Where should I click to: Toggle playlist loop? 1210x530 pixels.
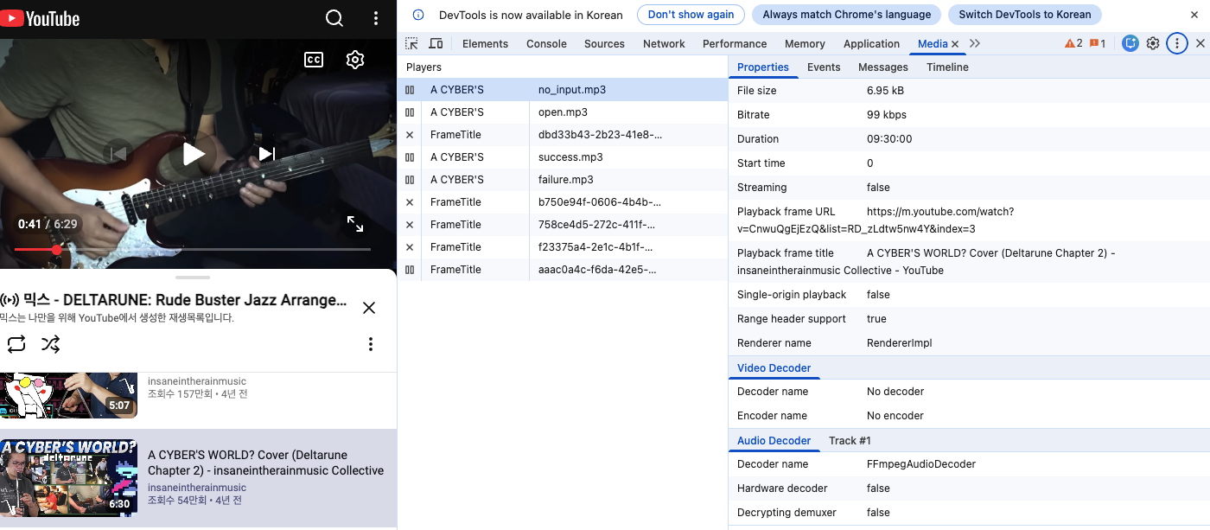(16, 344)
